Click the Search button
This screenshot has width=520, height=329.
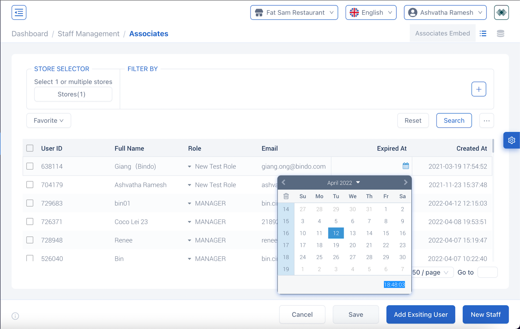coord(454,121)
